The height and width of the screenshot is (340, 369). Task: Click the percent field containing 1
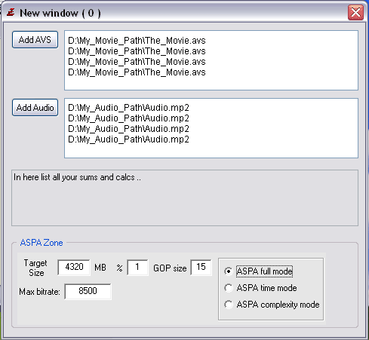(137, 267)
